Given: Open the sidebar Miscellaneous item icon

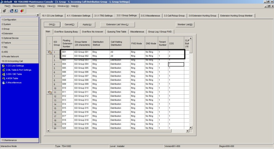Looking at the screenshot, I should coord(3,83).
